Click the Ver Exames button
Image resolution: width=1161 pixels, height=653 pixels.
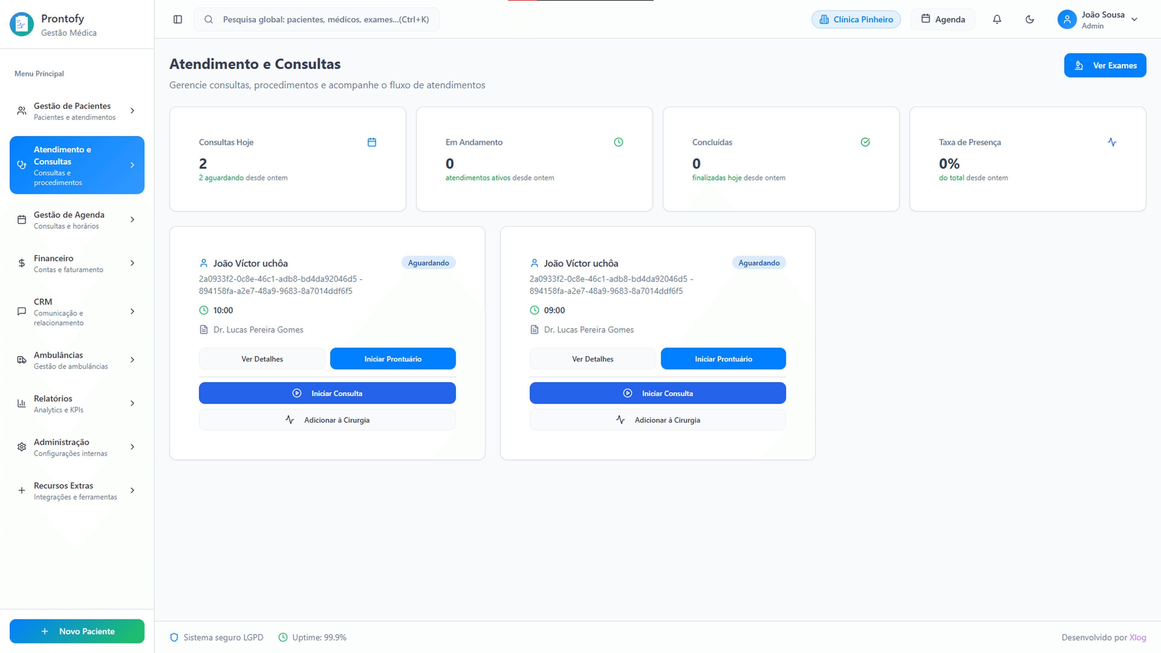1105,65
